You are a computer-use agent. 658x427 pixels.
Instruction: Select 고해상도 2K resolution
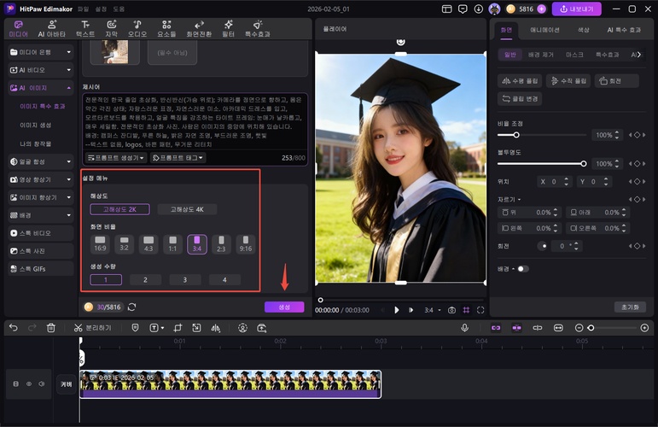click(119, 209)
